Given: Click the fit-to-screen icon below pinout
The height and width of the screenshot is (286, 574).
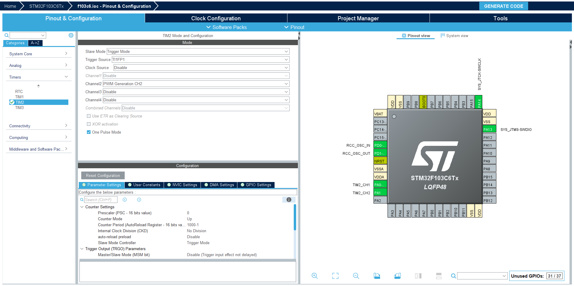Looking at the screenshot, I should 335,276.
